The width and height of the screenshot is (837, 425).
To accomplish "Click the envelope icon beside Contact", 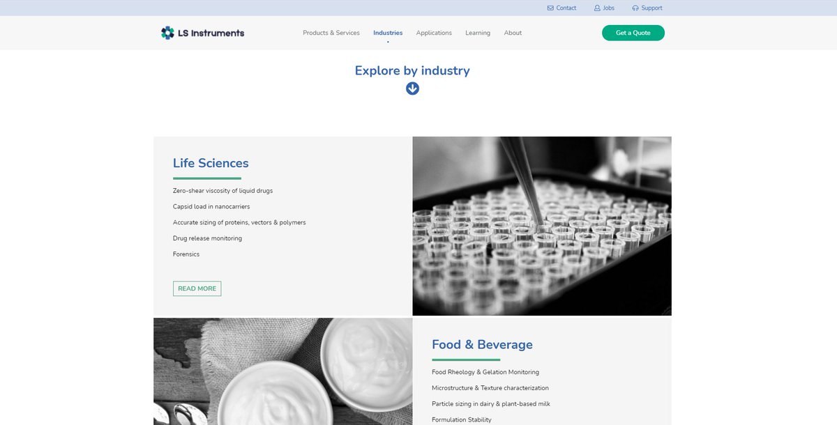I will pyautogui.click(x=550, y=8).
